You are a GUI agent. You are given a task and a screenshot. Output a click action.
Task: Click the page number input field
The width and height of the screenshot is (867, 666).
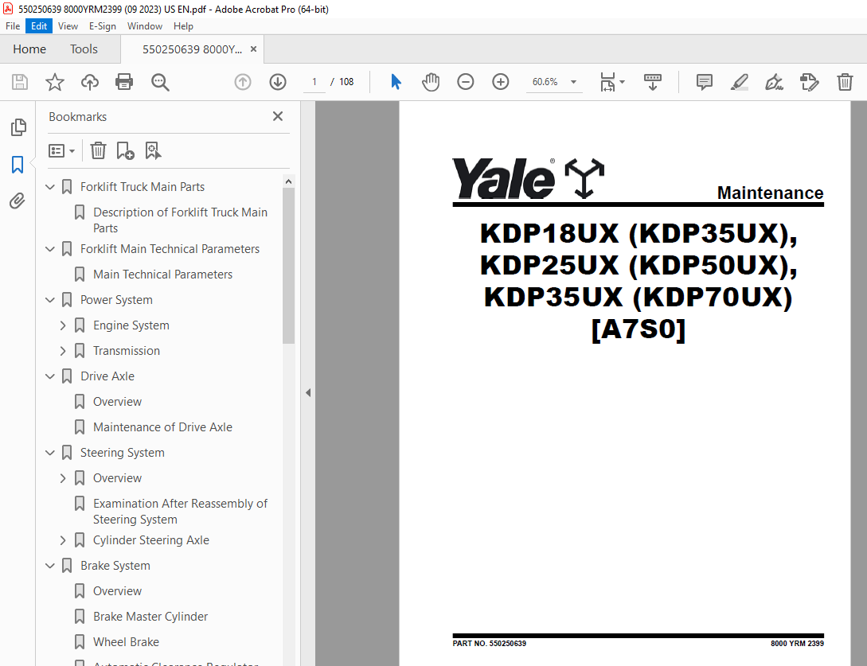314,82
